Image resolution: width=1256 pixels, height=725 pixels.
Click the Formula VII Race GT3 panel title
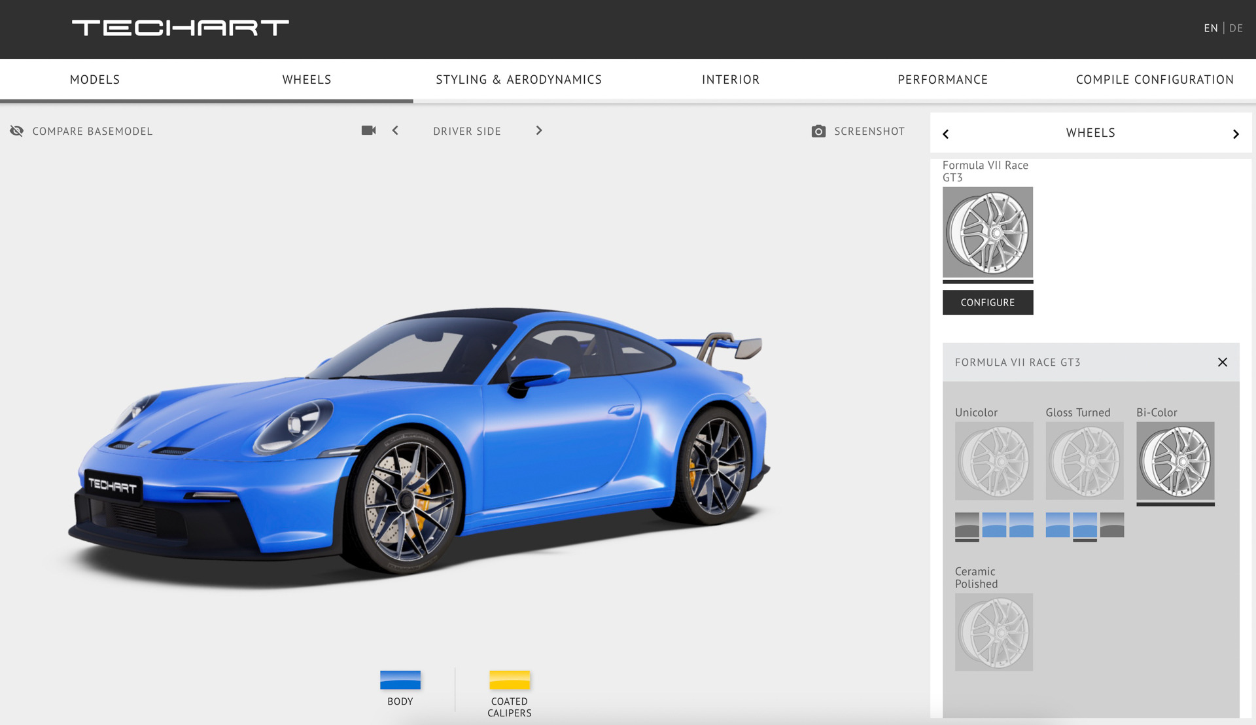point(1017,362)
